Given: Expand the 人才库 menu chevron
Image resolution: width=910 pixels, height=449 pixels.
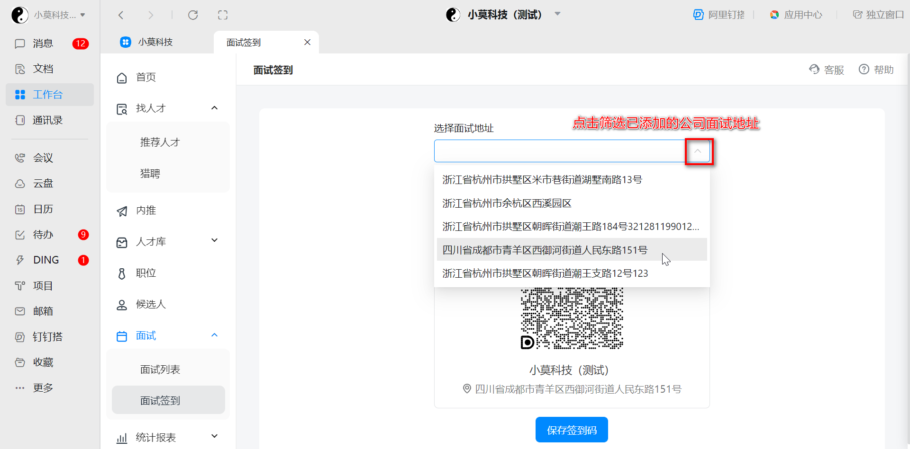Looking at the screenshot, I should (x=215, y=240).
